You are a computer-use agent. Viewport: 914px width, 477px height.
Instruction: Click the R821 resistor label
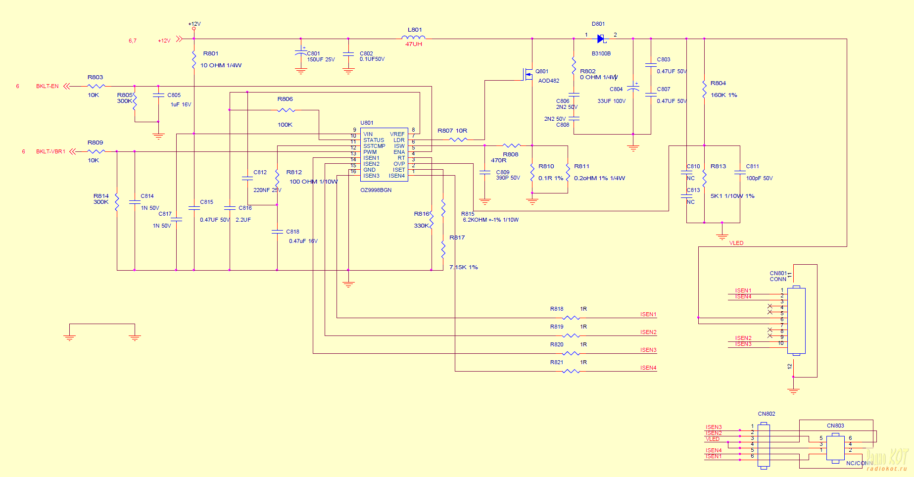coord(557,362)
